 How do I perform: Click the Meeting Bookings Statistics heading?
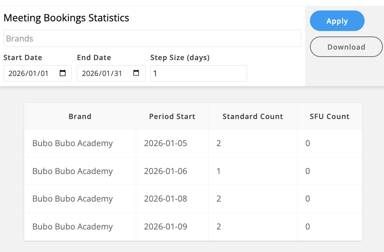click(66, 18)
